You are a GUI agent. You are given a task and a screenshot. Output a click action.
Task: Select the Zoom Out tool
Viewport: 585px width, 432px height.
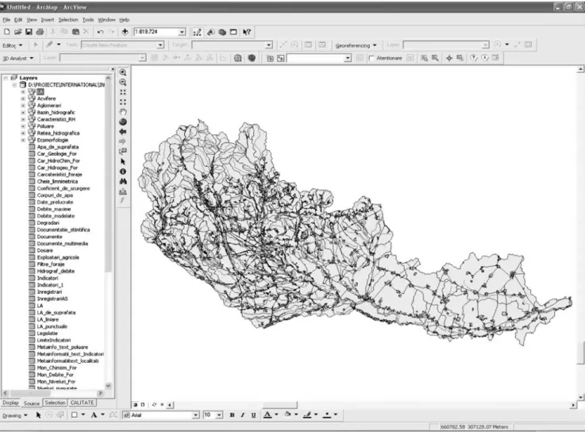[x=123, y=83]
